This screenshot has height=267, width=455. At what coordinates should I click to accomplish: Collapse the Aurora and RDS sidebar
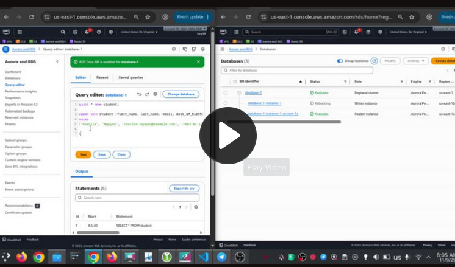pos(57,61)
